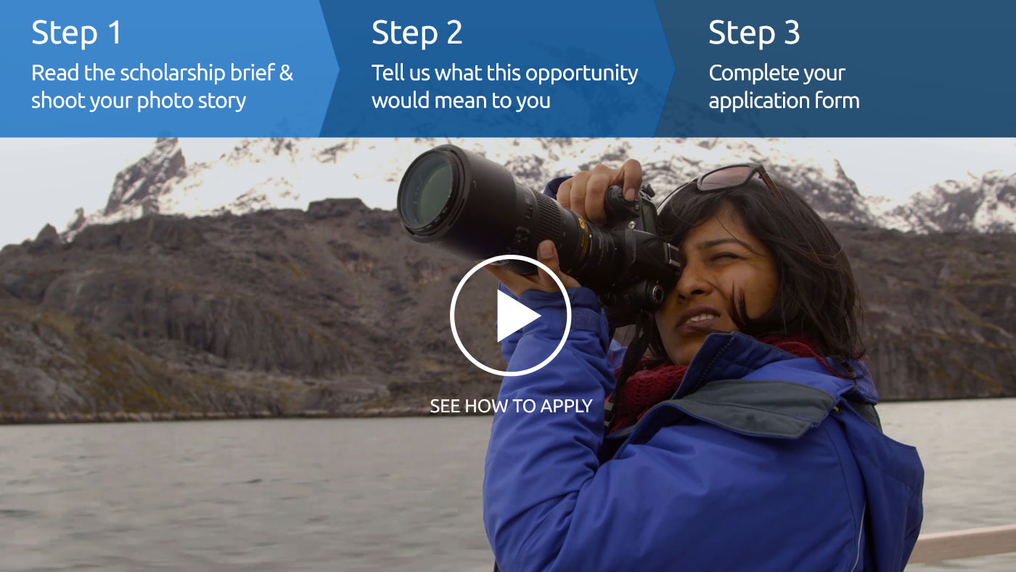
Task: Click the white play triangle icon
Action: click(517, 316)
